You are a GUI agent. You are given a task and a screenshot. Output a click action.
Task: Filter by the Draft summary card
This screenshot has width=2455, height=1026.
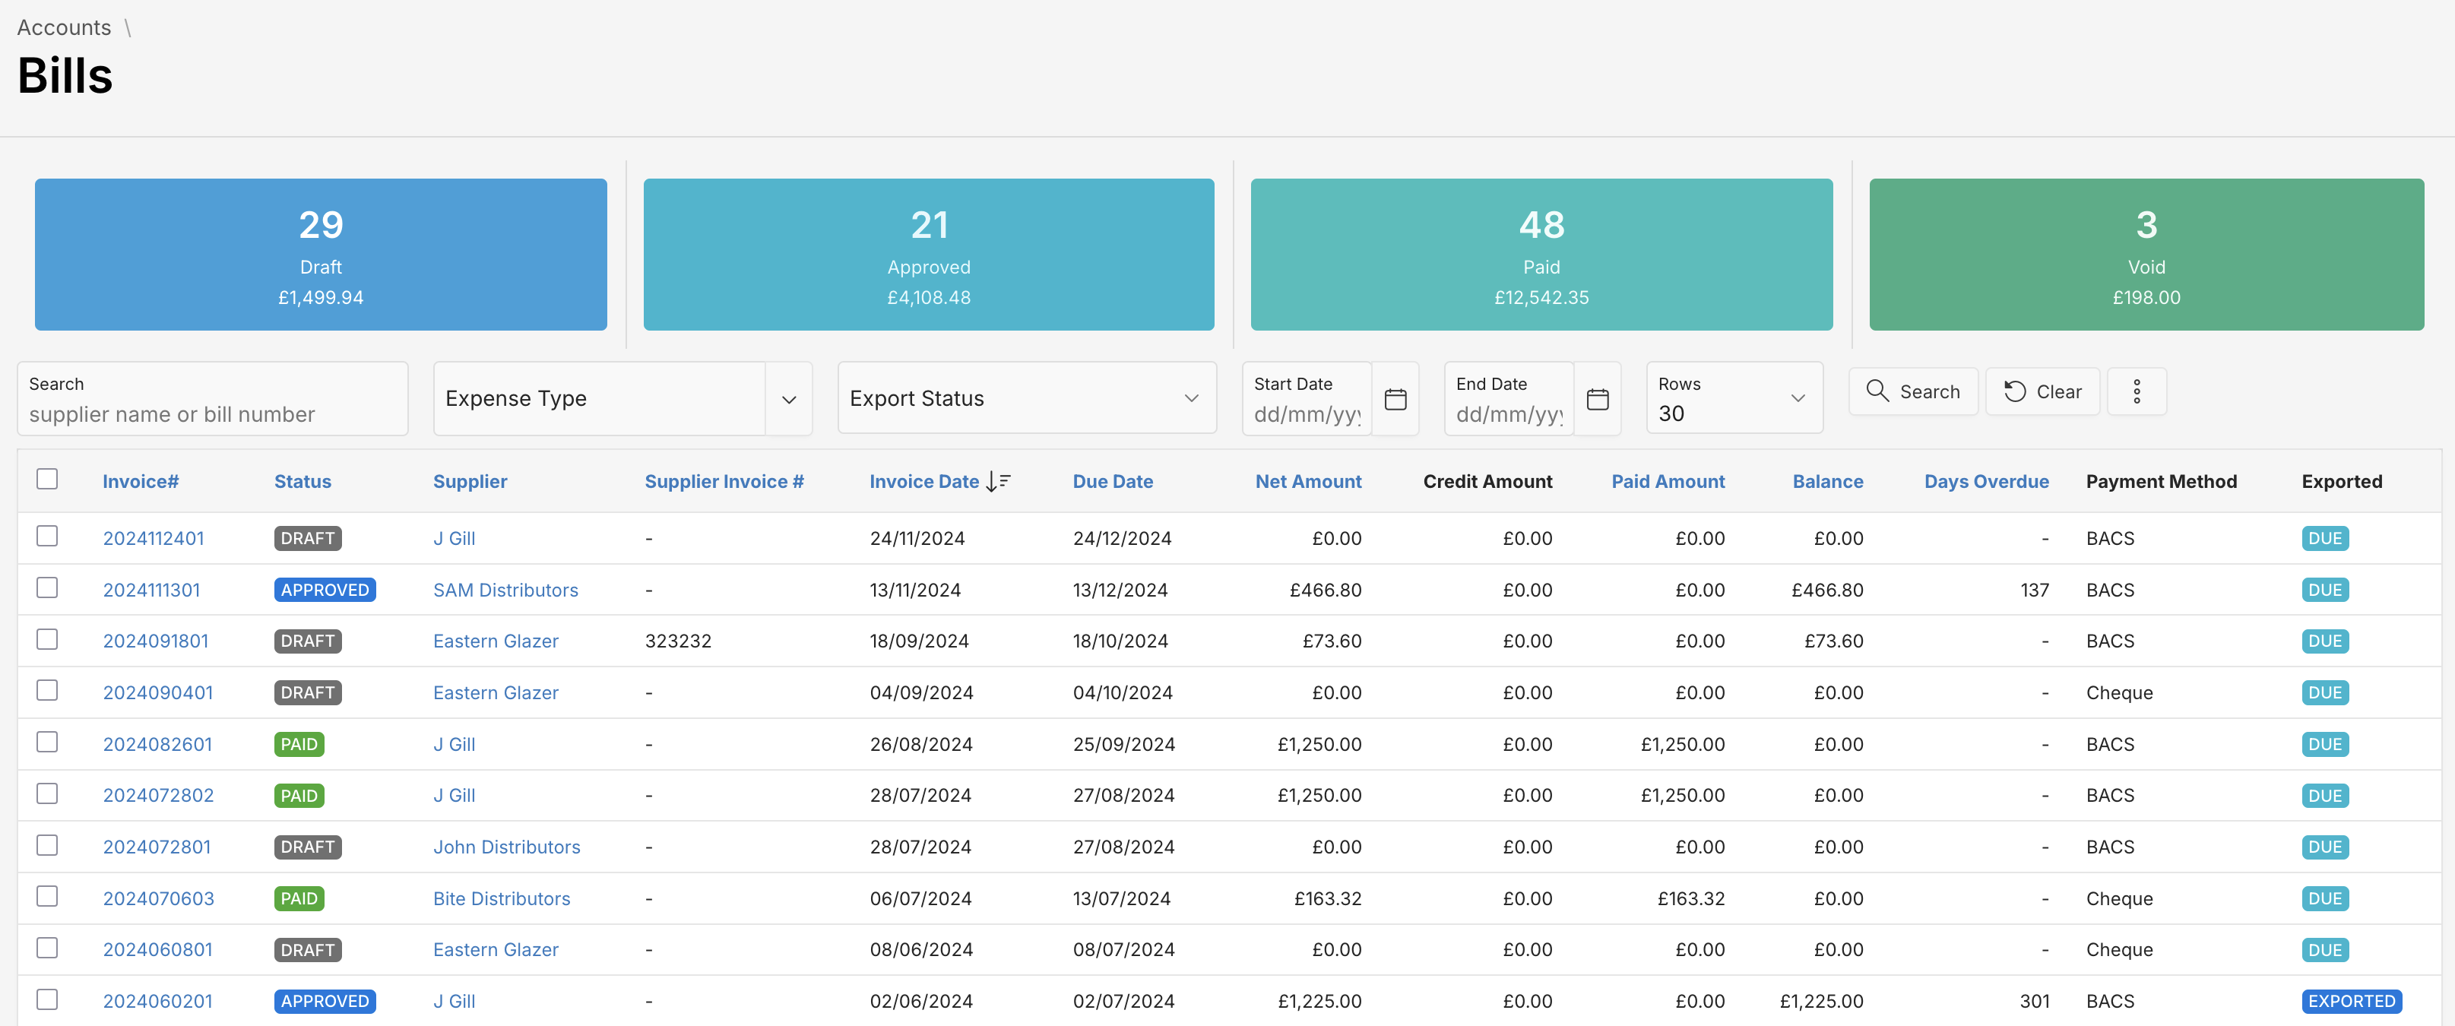[x=320, y=255]
